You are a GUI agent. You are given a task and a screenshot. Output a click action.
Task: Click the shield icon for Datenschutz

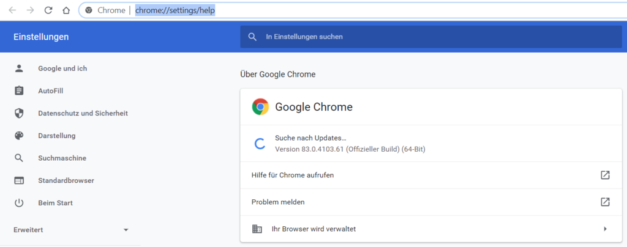pos(19,113)
